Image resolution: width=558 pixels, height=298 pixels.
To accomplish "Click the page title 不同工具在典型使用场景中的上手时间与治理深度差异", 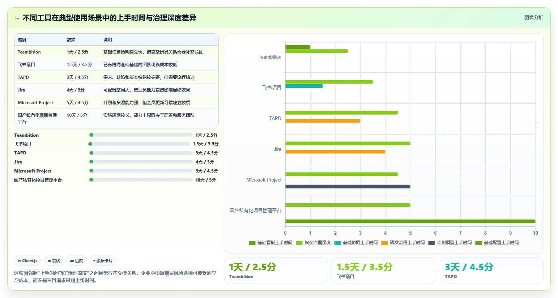I will [x=109, y=18].
